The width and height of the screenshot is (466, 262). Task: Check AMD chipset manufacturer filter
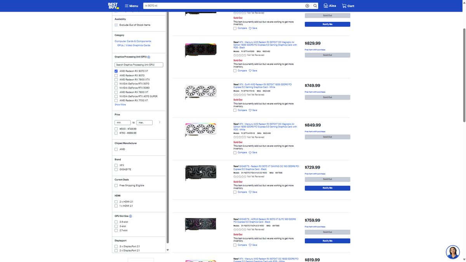[116, 149]
